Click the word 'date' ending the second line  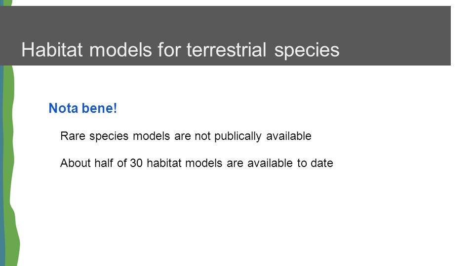(x=322, y=163)
